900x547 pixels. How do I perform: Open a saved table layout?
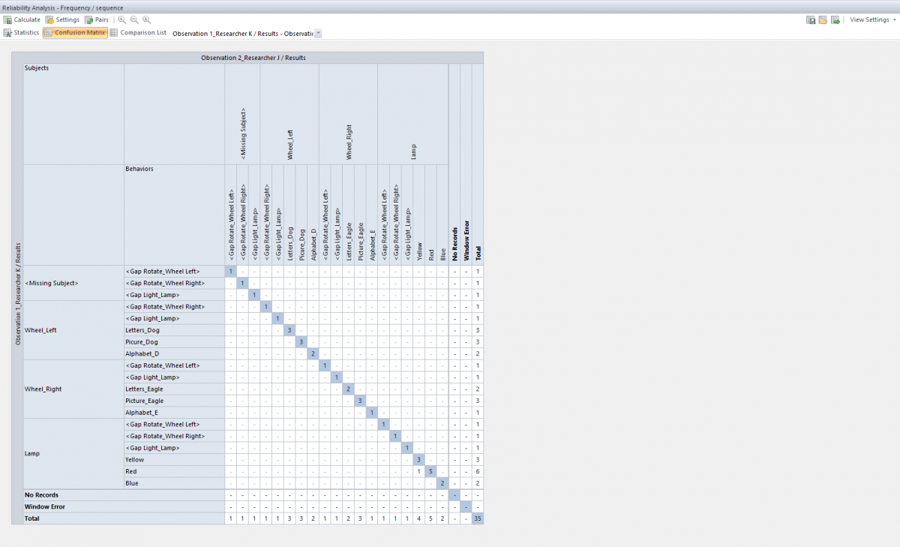coord(823,20)
